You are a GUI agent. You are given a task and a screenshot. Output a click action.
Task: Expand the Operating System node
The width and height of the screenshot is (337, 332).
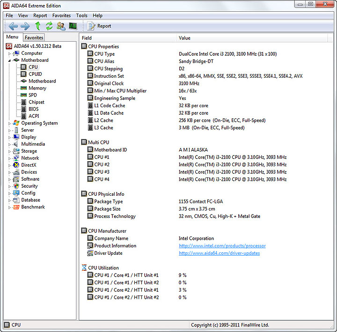(9, 124)
